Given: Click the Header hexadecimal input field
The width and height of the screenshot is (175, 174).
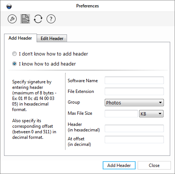Looking at the screenshot, I should pos(134,128).
